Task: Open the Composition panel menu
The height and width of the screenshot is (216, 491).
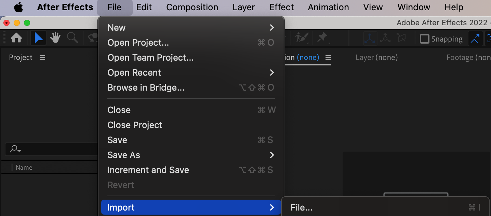Action: point(328,58)
